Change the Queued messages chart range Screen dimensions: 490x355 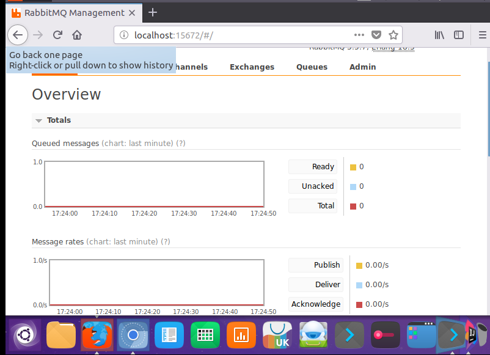(x=137, y=144)
